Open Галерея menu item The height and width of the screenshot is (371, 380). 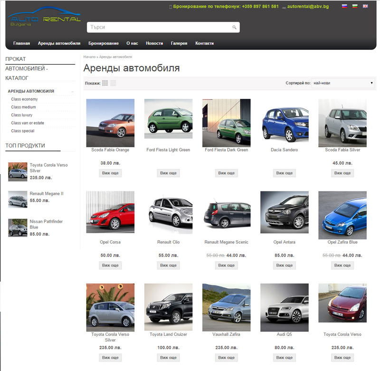pyautogui.click(x=179, y=43)
